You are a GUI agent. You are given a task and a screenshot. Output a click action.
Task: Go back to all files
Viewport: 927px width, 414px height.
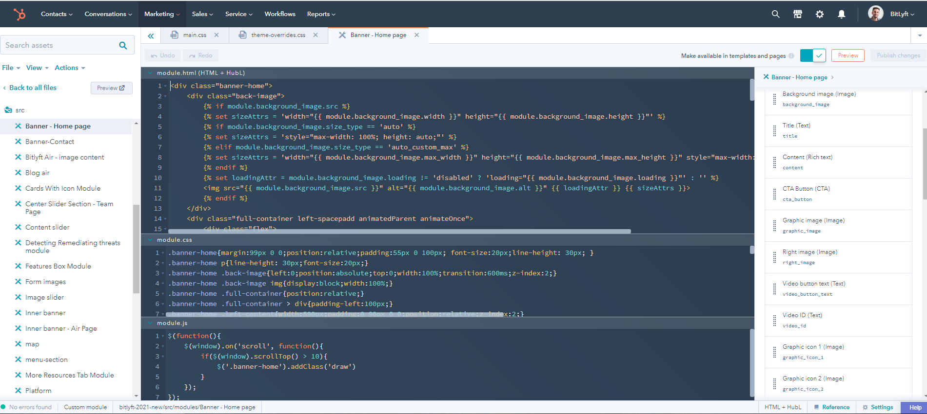click(x=33, y=88)
